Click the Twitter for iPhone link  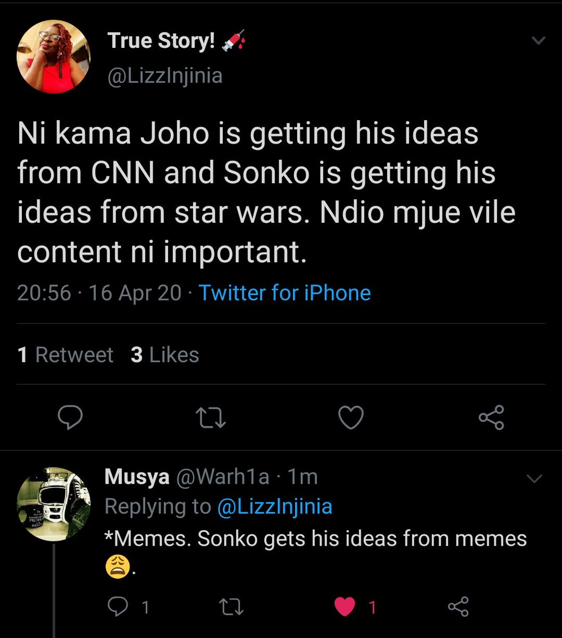(284, 293)
